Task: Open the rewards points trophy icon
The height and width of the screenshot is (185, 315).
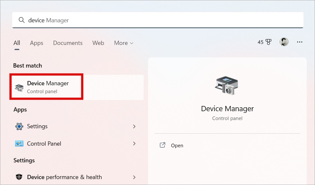Action: [268, 42]
